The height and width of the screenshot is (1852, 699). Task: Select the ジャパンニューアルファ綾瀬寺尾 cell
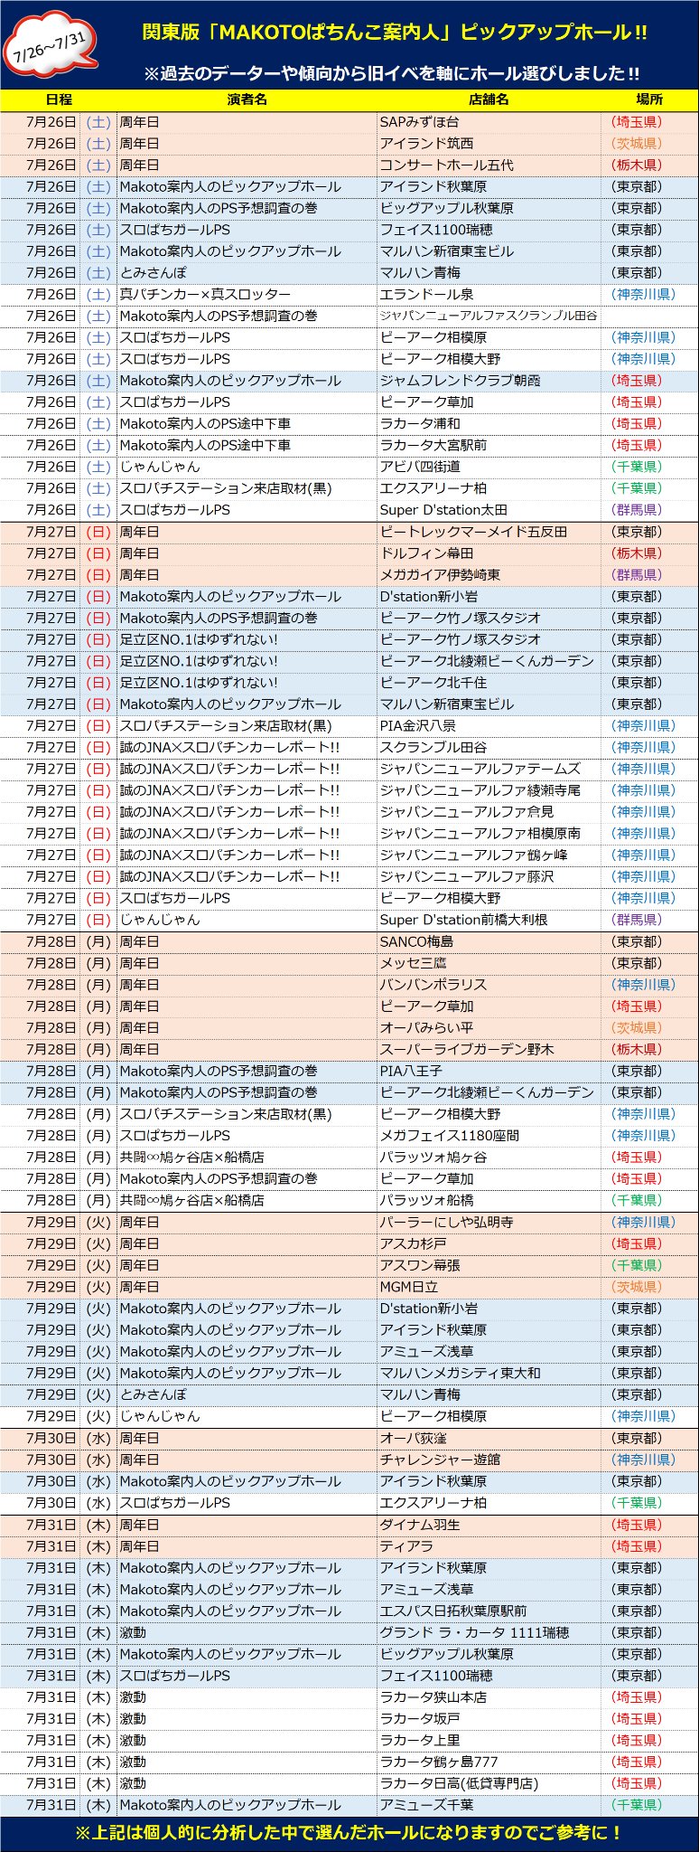coord(489,790)
